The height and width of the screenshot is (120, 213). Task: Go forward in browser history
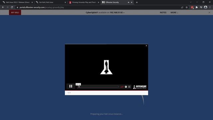(7, 7)
